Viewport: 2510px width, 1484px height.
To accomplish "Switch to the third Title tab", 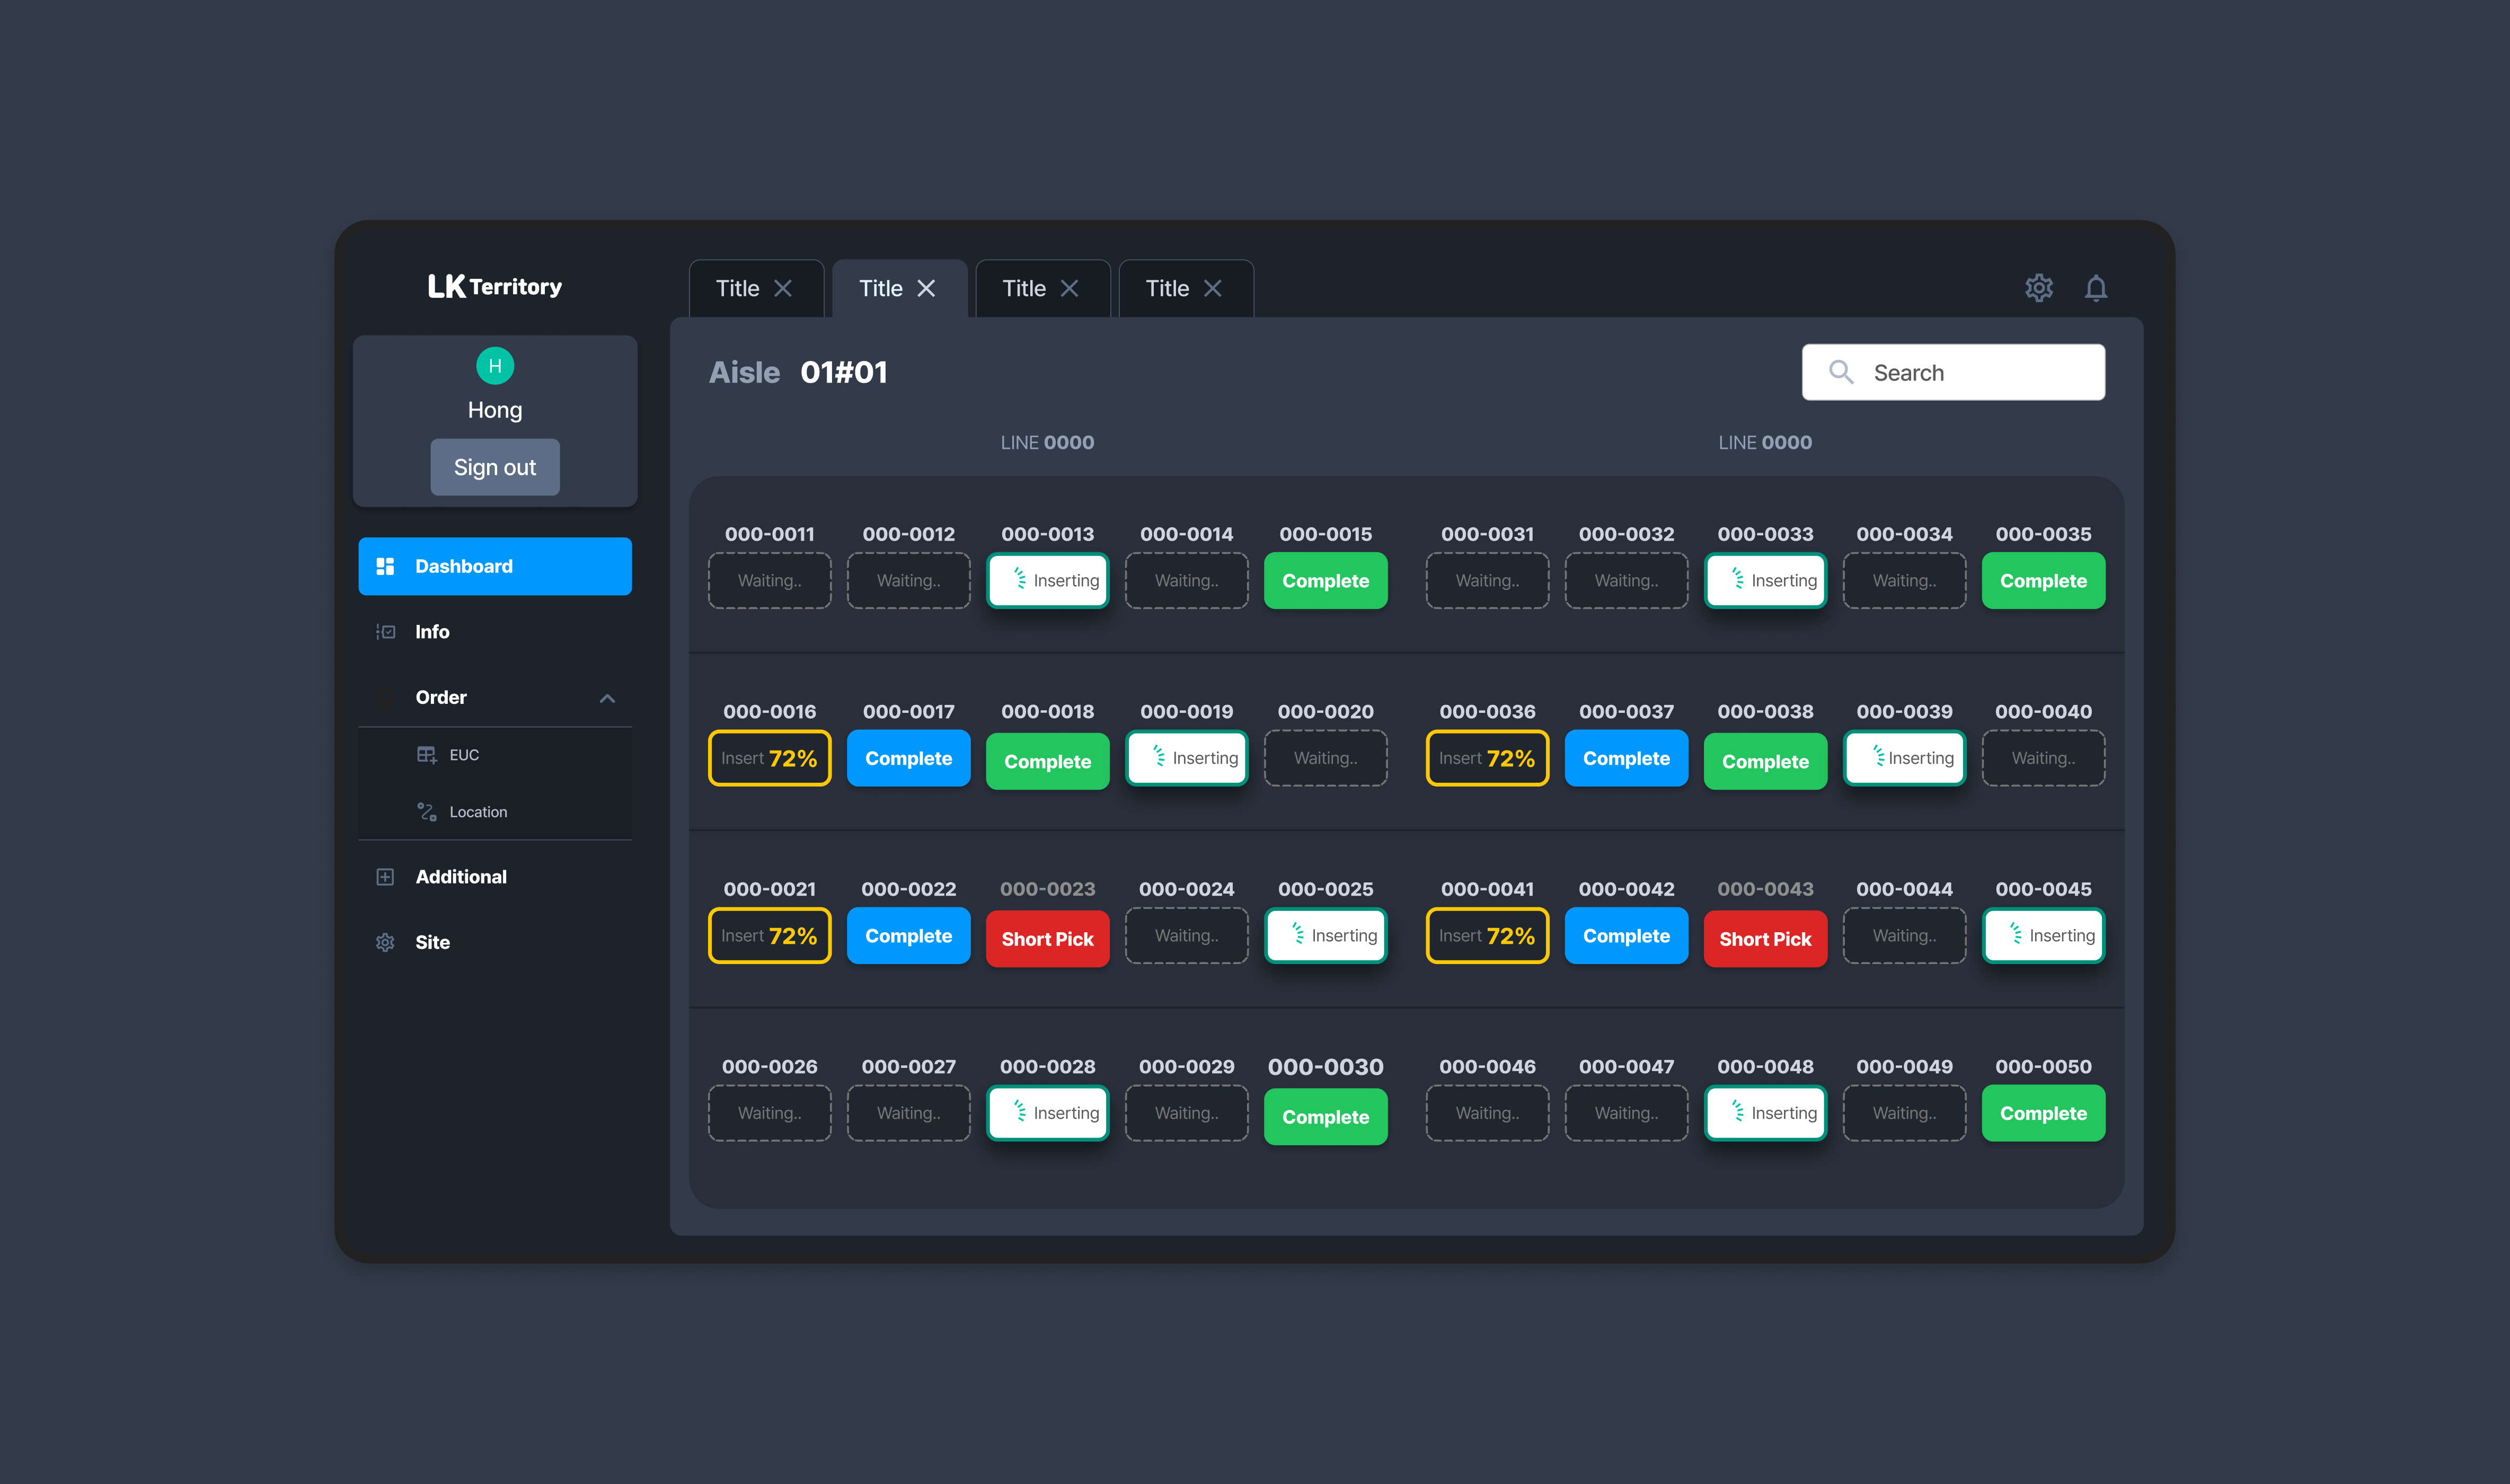I will [x=1042, y=288].
